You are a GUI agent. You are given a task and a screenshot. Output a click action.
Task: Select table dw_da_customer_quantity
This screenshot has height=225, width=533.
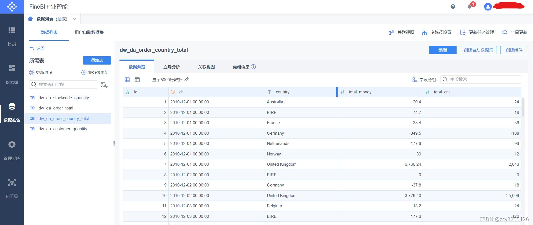pyautogui.click(x=63, y=129)
